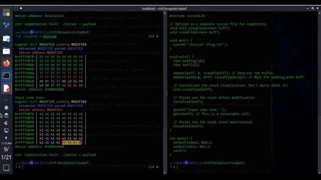Click scroll up arrow of left terminal pane
Viewport: 321px width, 180px height.
click(x=165, y=13)
